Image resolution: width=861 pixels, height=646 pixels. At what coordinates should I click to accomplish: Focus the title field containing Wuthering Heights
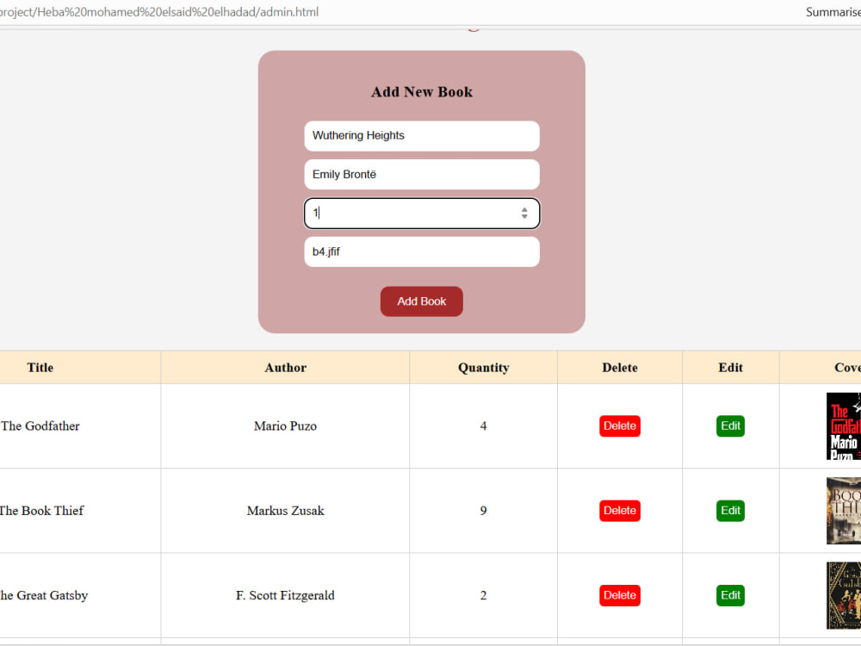(x=422, y=136)
